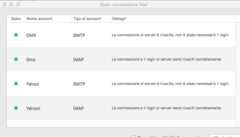The image size is (240, 137).
Task: Click the green status dot for Yahoo SMTP
Action: [x=16, y=84]
